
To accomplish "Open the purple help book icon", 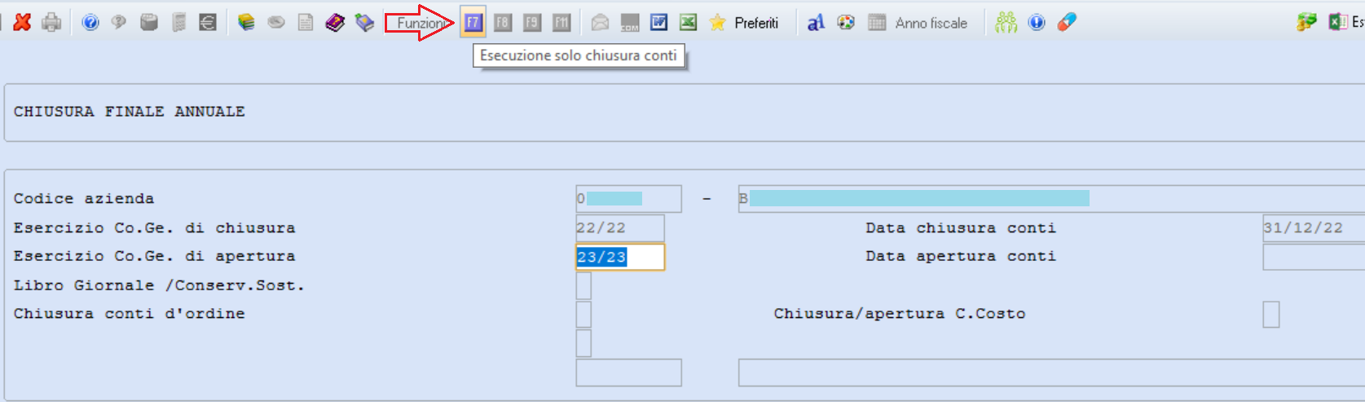I will pyautogui.click(x=335, y=23).
